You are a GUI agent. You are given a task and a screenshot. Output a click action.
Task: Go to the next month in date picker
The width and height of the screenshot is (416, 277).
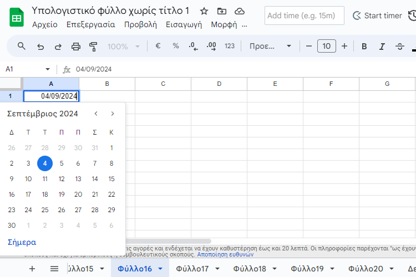click(113, 114)
